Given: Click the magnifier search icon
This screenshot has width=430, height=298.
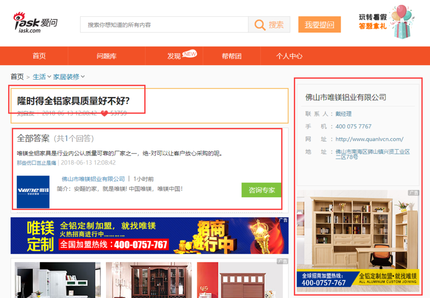Looking at the screenshot, I should tap(260, 25).
